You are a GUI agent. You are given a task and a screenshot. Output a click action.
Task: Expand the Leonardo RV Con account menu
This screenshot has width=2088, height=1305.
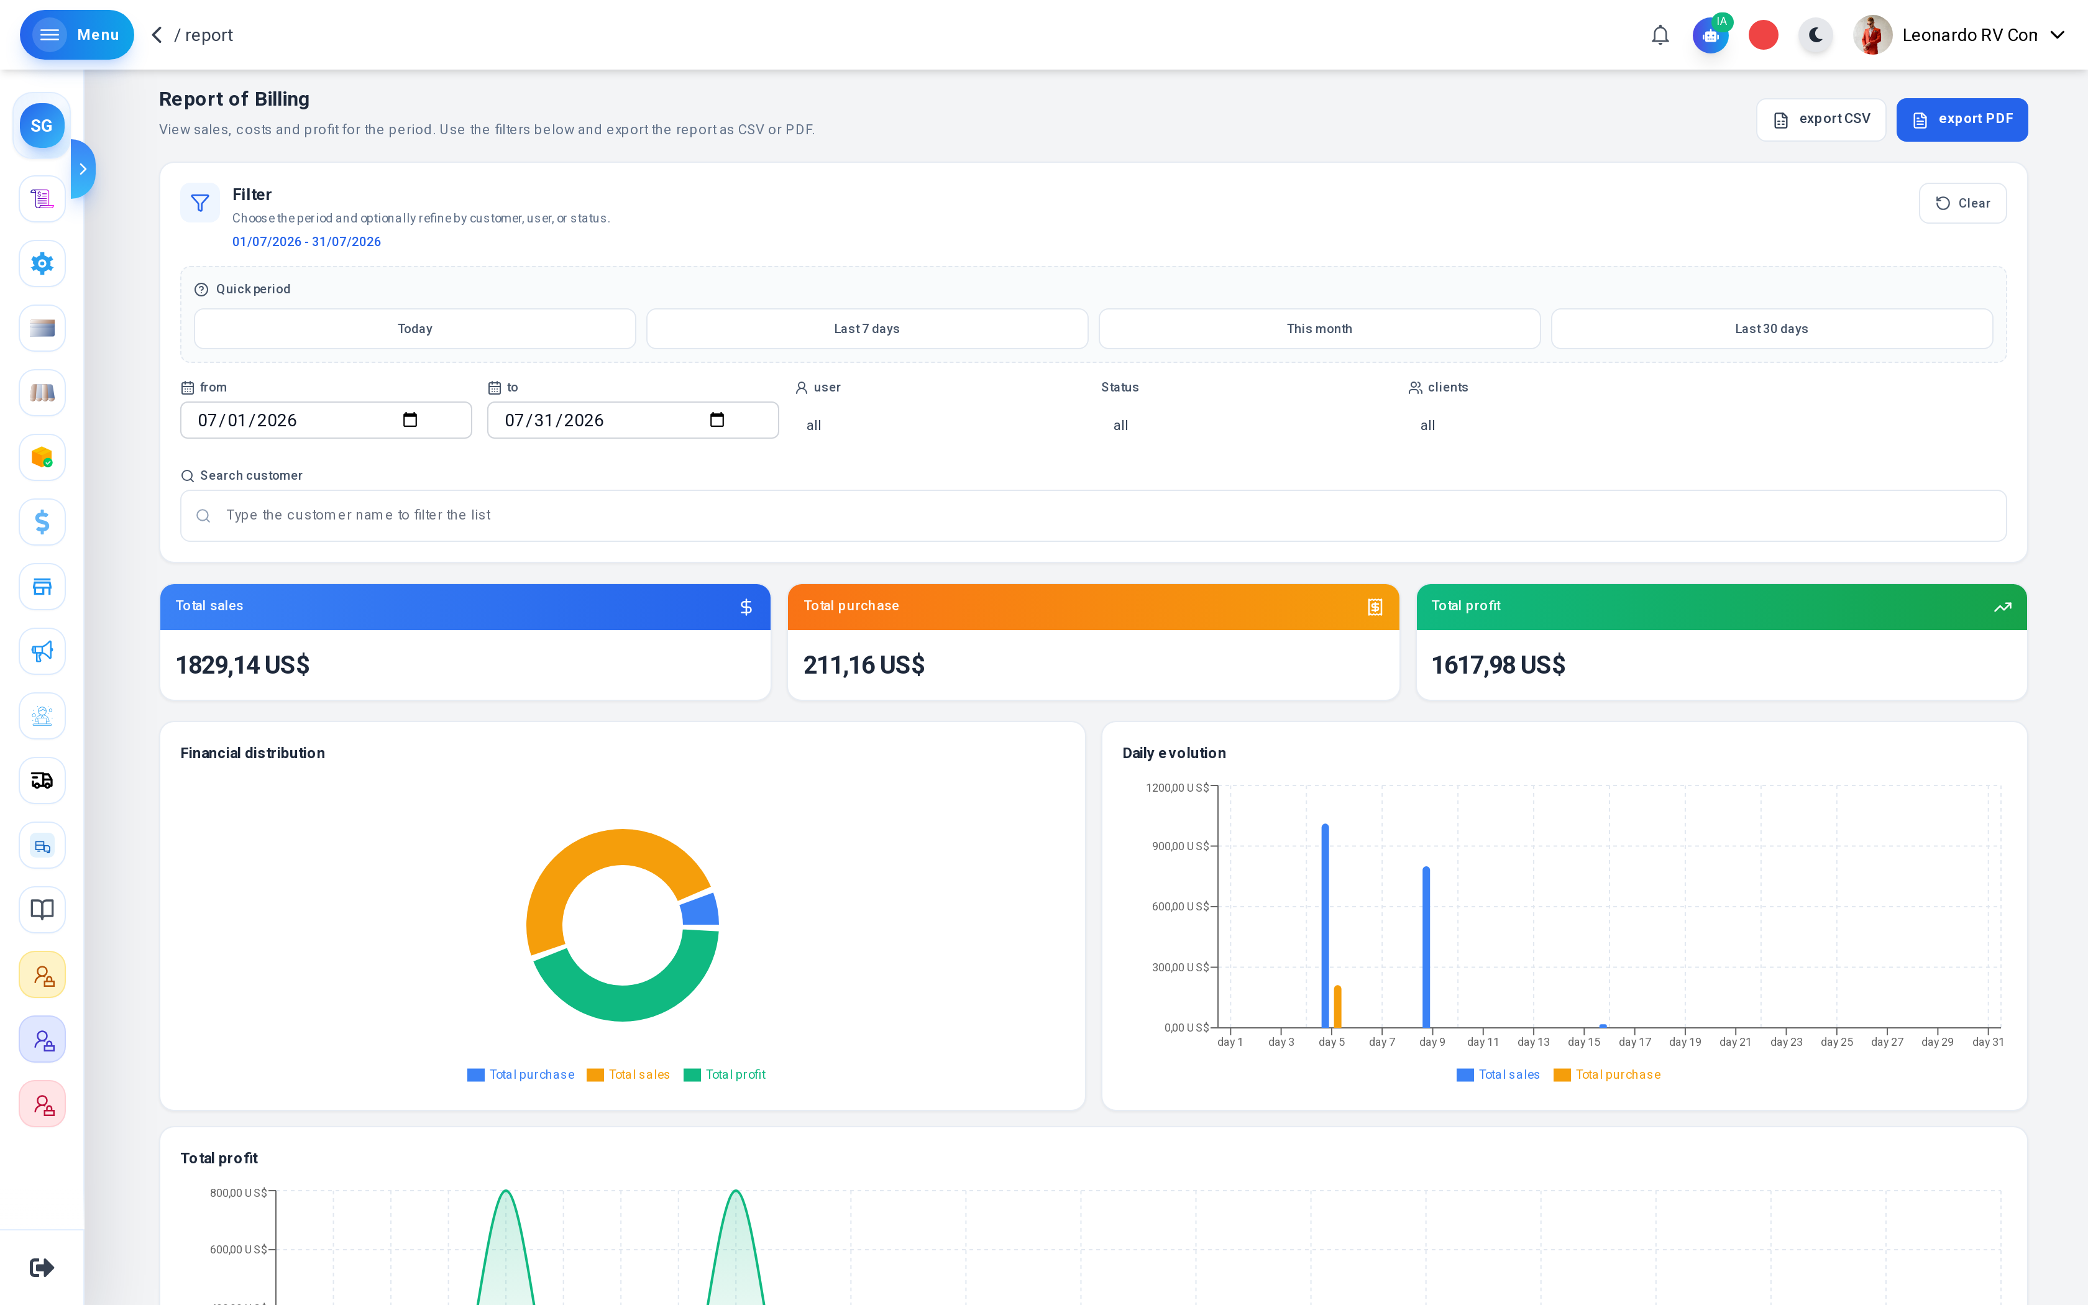click(x=2058, y=35)
